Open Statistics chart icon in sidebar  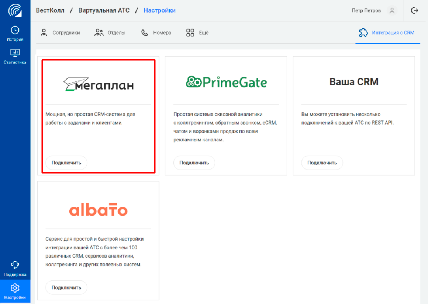click(x=15, y=53)
